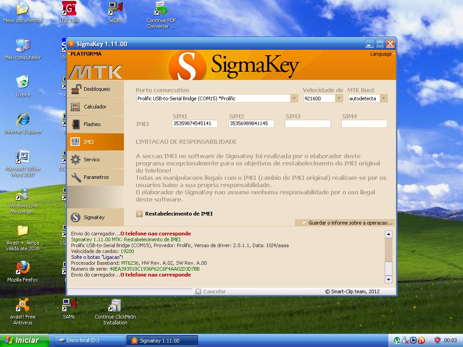Viewport: 463px width, 347px height.
Task: Click the SIM1 IMEI input field
Action: pyautogui.click(x=194, y=124)
